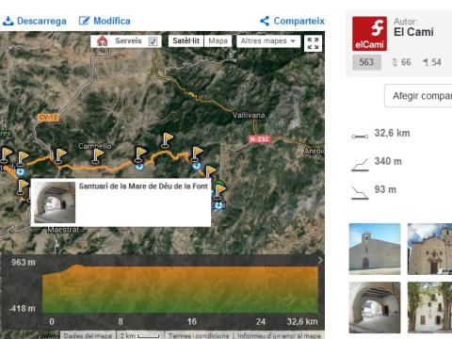Click the Descarrega download icon
This screenshot has width=452, height=339.
pyautogui.click(x=8, y=21)
